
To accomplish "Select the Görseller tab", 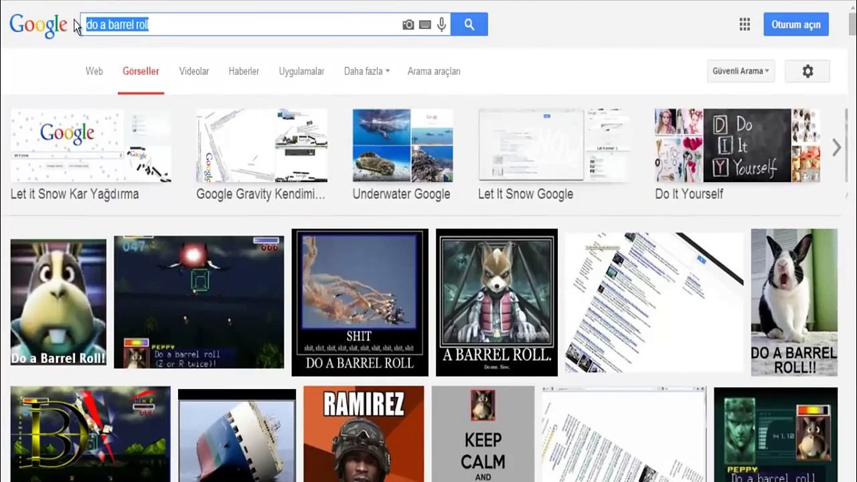I will (141, 71).
